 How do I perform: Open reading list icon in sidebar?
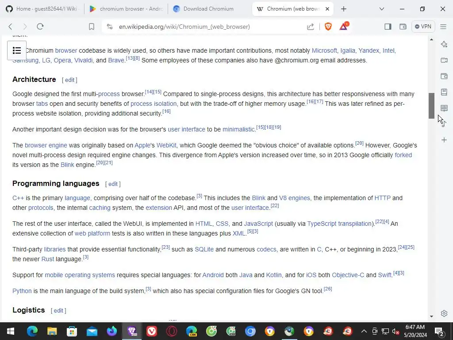pyautogui.click(x=444, y=108)
